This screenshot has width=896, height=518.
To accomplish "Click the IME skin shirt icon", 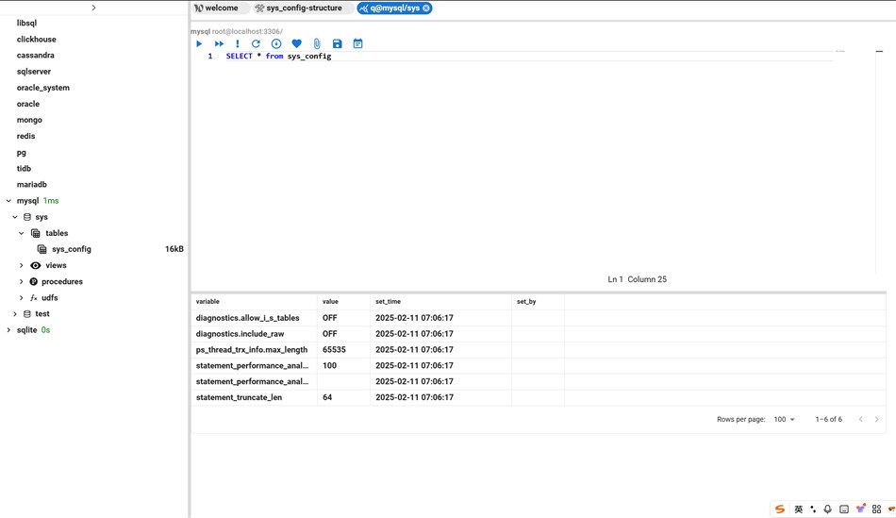I will click(860, 509).
